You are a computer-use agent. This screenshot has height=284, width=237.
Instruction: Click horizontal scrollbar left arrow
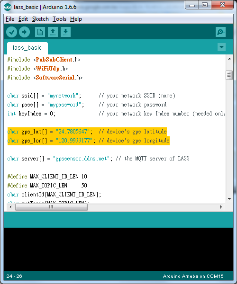10,207
